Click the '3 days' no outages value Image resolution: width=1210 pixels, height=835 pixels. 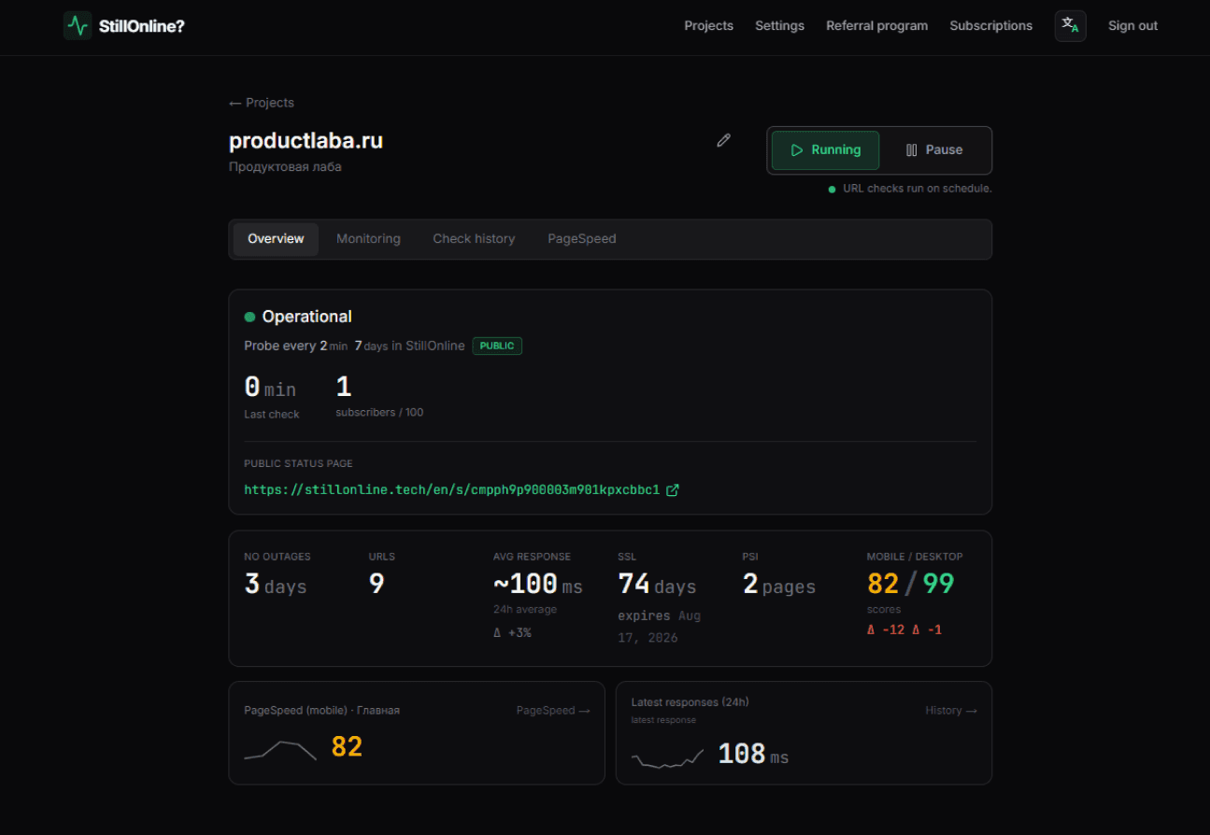276,585
